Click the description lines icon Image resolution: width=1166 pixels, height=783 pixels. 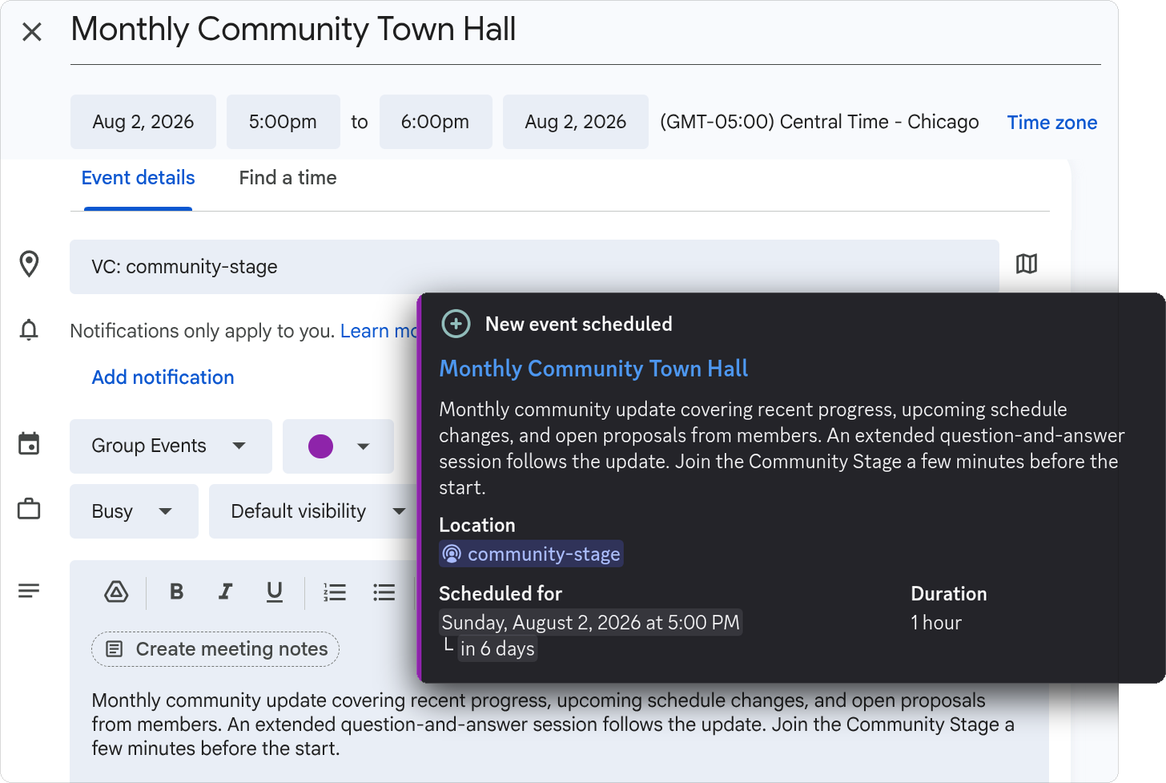click(29, 591)
